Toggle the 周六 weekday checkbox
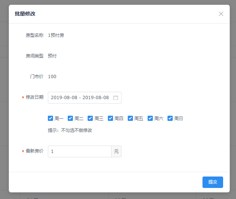The width and height of the screenshot is (236, 199). [x=150, y=118]
